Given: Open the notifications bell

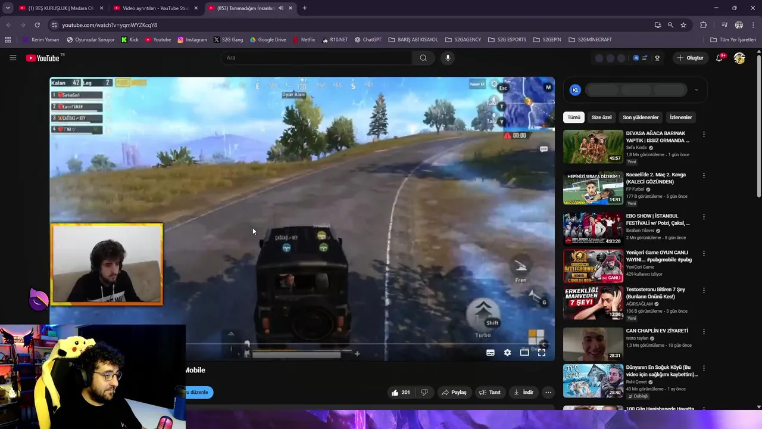Looking at the screenshot, I should [x=719, y=58].
